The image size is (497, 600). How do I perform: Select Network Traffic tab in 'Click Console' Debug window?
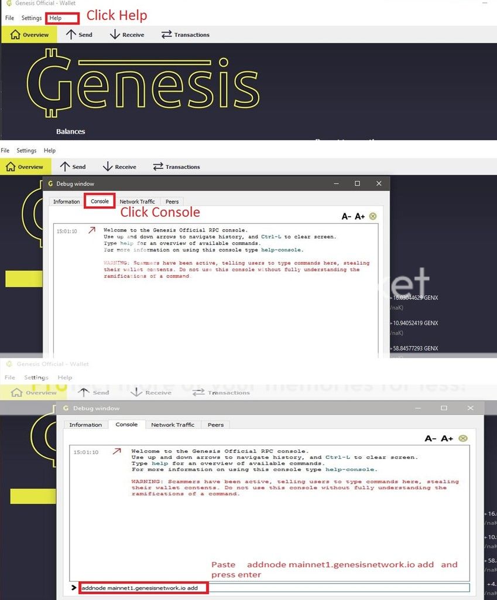(137, 202)
